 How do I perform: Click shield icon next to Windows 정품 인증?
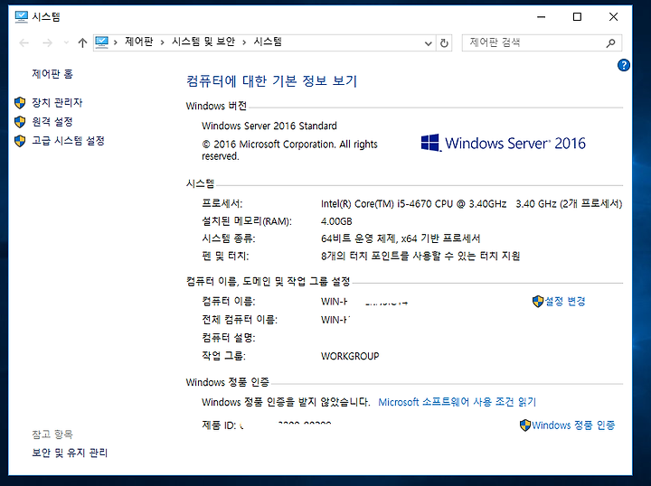525,425
